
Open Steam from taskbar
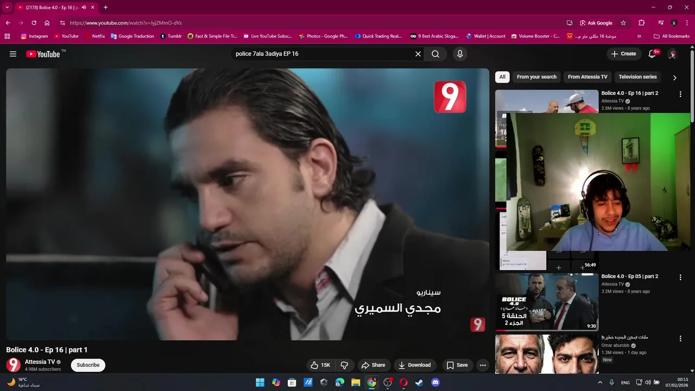pos(419,382)
